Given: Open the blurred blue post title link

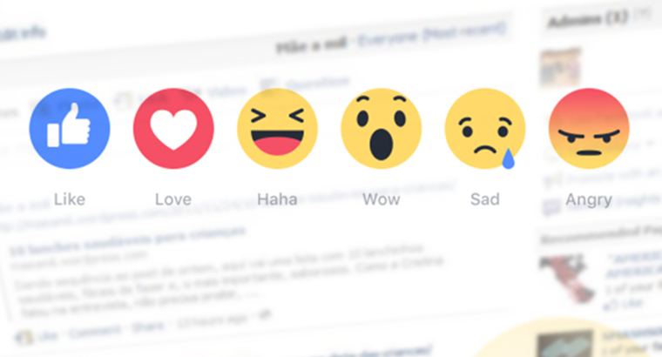Looking at the screenshot, I should tap(126, 240).
